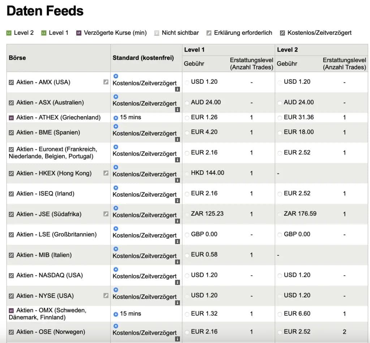Select Level 2 GBP 0.00 for LSE
This screenshot has height=343, width=370.
pyautogui.click(x=280, y=235)
